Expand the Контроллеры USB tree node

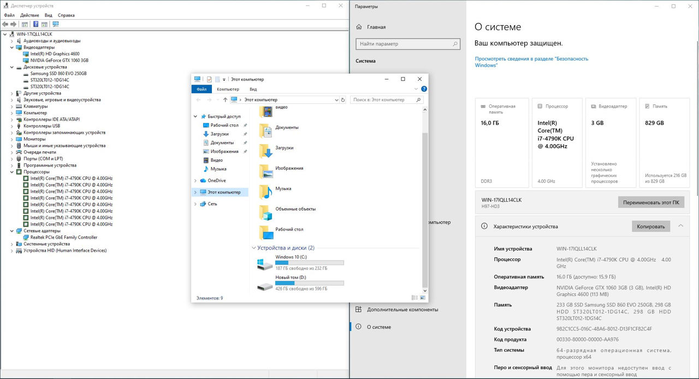13,126
